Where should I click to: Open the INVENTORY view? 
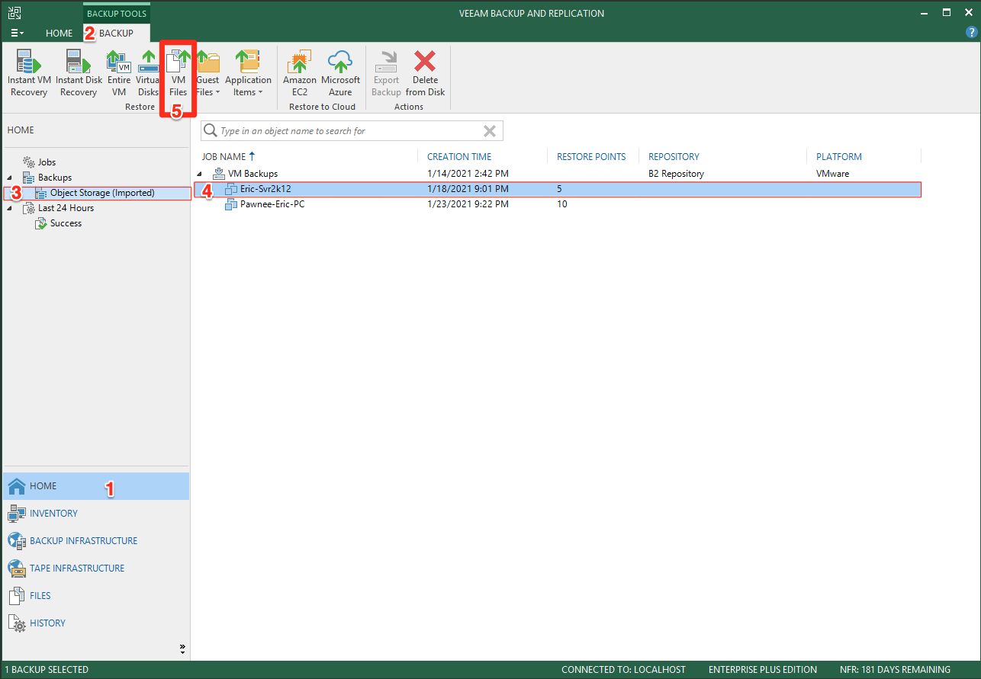tap(96, 514)
